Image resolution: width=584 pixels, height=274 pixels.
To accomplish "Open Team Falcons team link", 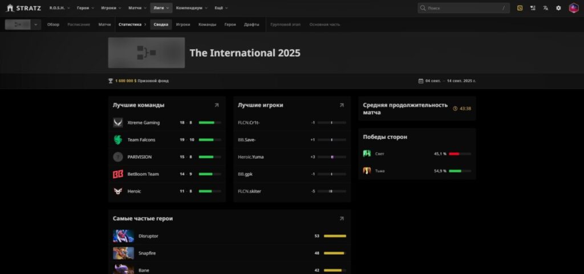I will (x=141, y=140).
